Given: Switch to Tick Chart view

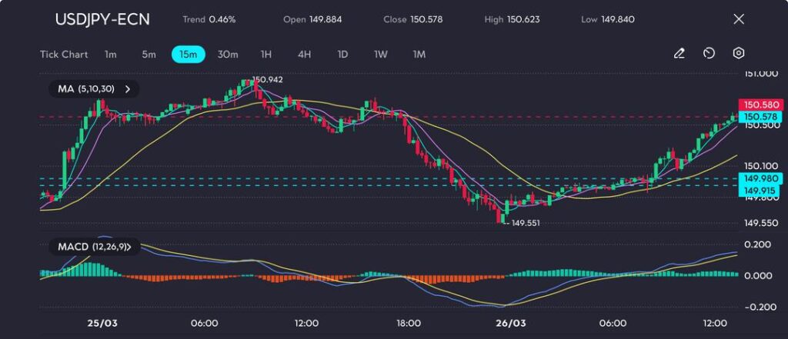Looking at the screenshot, I should point(64,55).
